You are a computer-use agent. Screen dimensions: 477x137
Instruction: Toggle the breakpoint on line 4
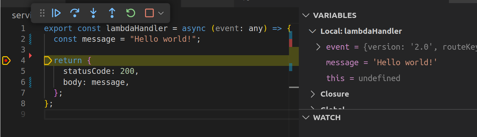6,61
